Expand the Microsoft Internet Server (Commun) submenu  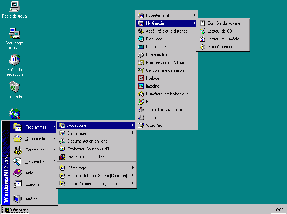133,176
